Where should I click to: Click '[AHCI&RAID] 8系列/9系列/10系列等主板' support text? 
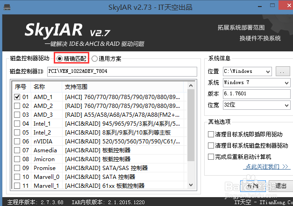[118, 132]
